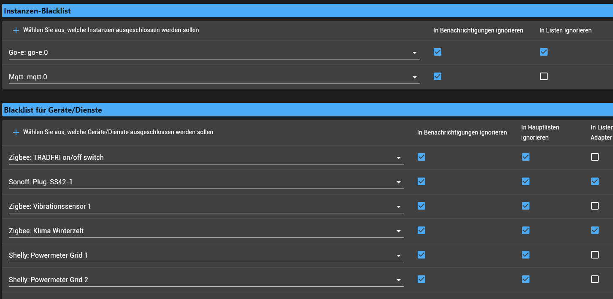
Task: Enable adapter list ignore for Vibrationssensor 1
Action: coord(595,206)
